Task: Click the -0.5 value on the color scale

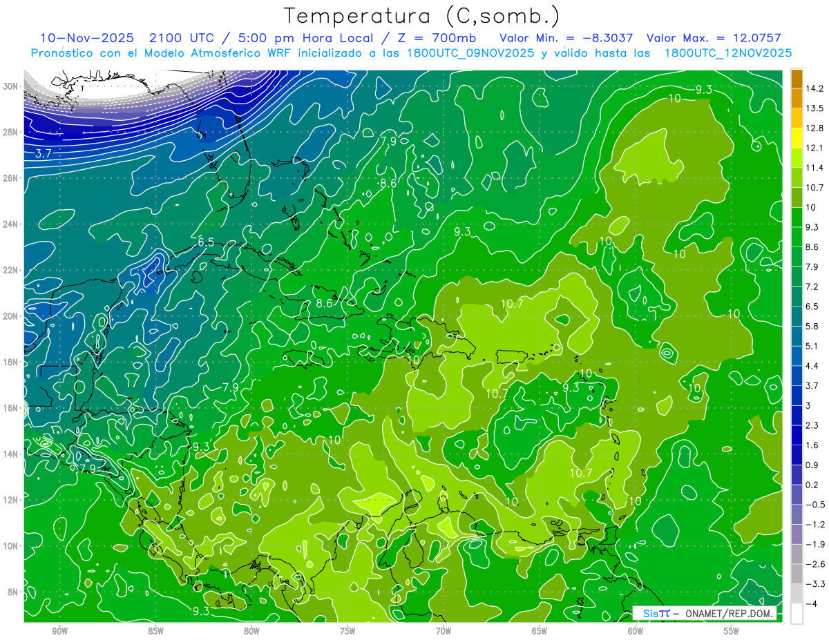Action: coord(814,505)
